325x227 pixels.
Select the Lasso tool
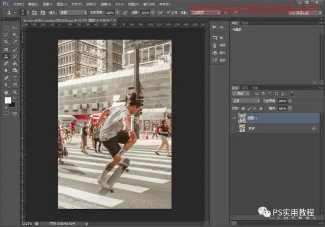click(x=6, y=35)
